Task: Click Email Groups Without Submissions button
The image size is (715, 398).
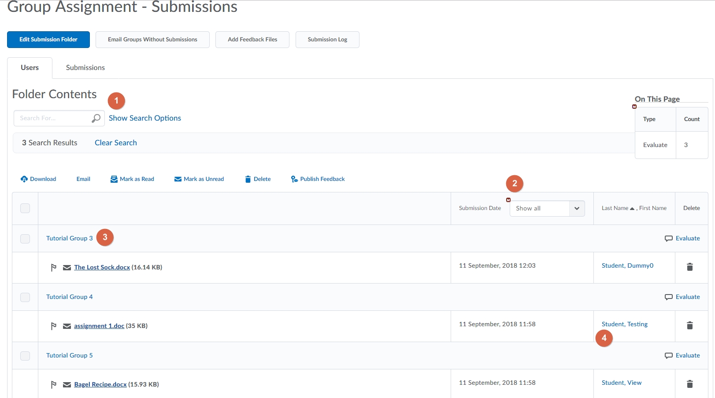Action: (152, 40)
